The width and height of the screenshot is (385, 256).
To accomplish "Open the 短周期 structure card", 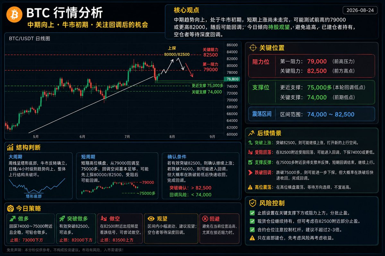I will coord(117,176).
